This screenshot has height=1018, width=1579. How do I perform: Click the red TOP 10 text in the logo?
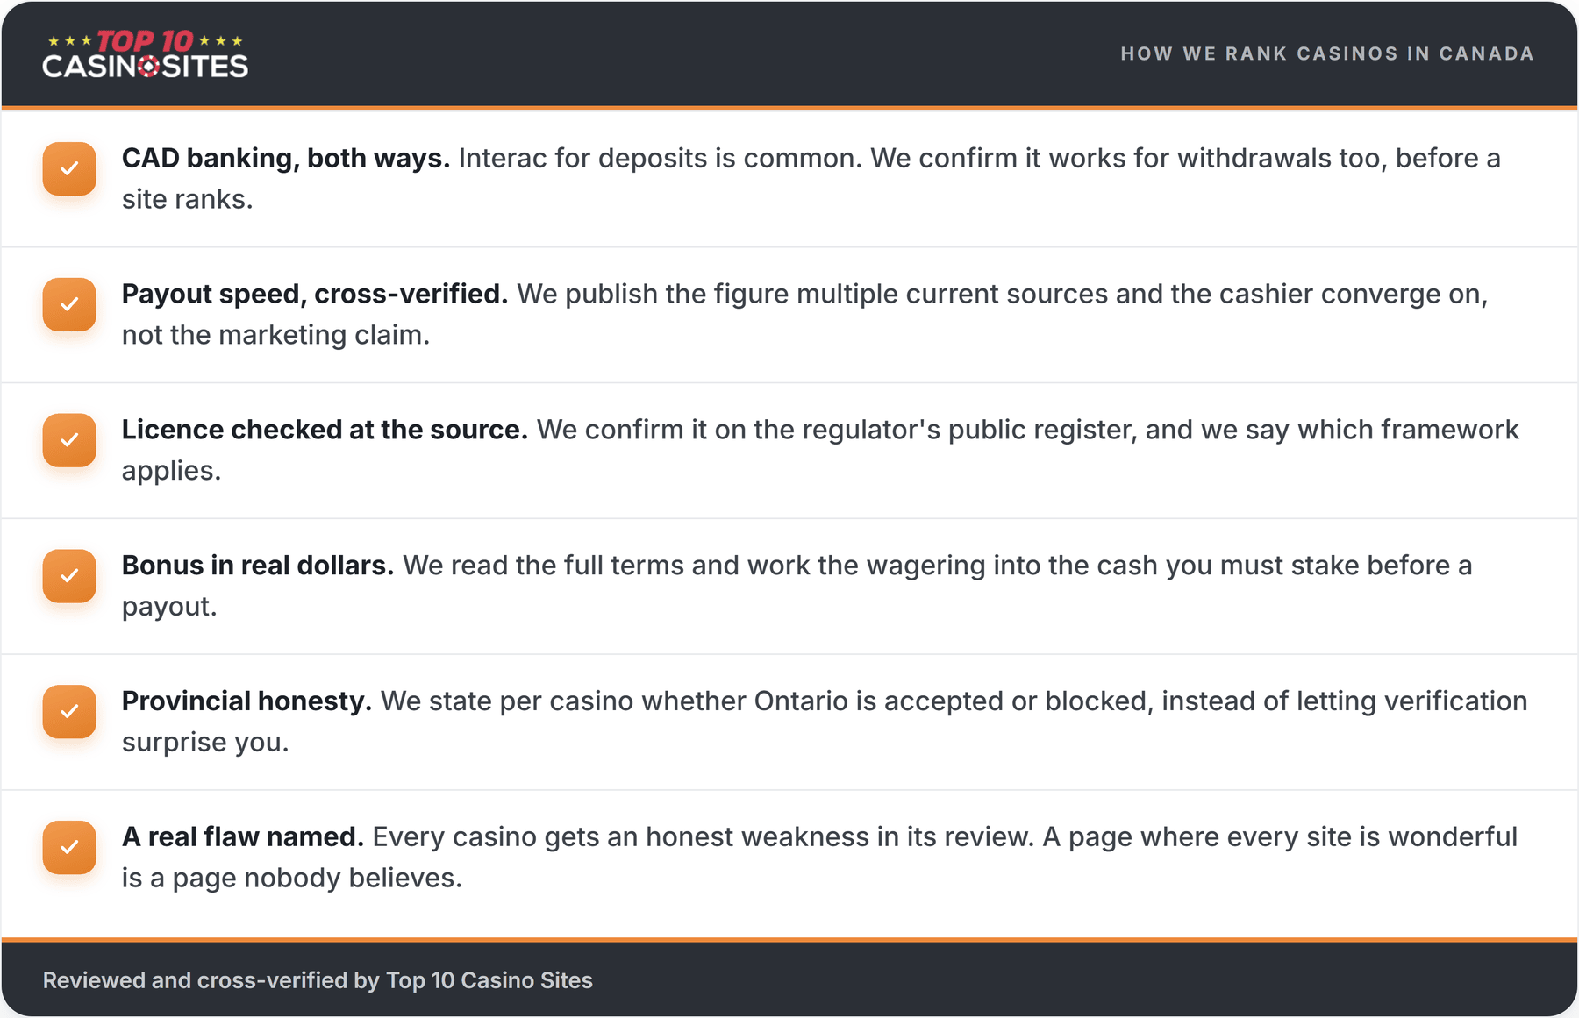(x=145, y=40)
